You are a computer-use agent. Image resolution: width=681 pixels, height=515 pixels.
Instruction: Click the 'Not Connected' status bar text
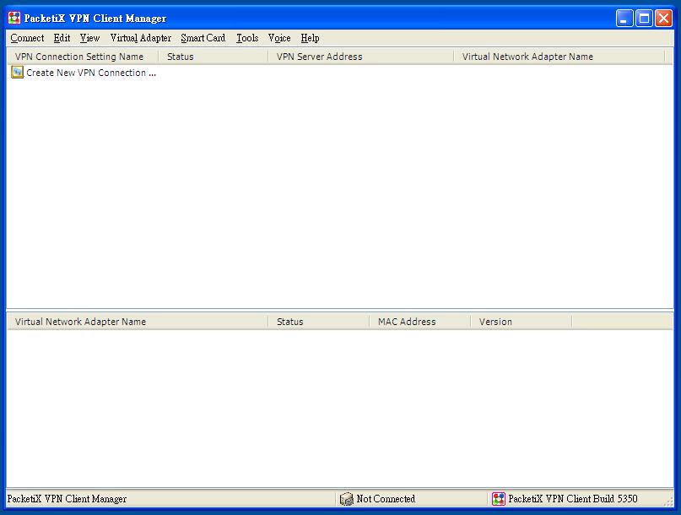pyautogui.click(x=386, y=499)
